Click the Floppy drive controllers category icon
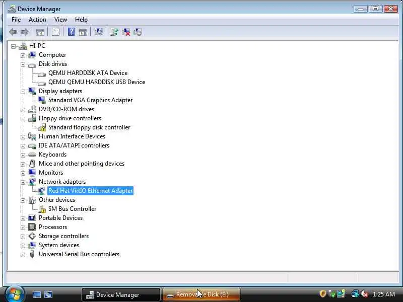Viewport: 403px width, 302px height. pos(32,118)
